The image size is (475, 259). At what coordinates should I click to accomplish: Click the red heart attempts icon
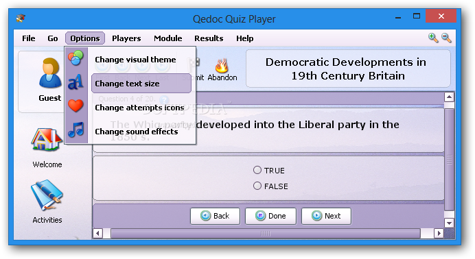[x=76, y=106]
